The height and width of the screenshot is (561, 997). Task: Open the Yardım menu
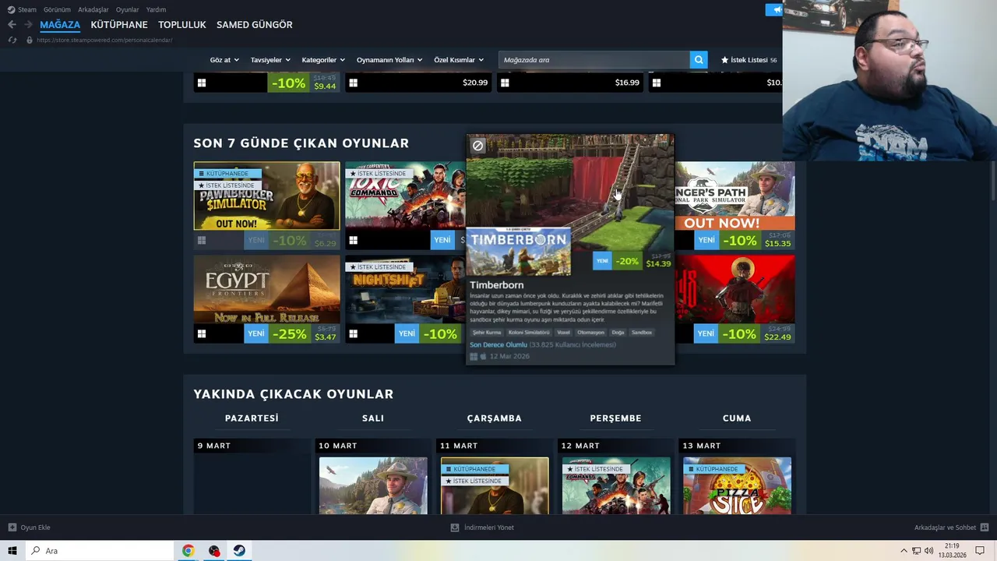tap(156, 9)
